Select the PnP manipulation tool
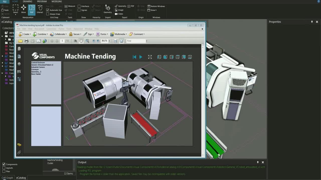This screenshot has width=321, height=180. tap(32, 9)
